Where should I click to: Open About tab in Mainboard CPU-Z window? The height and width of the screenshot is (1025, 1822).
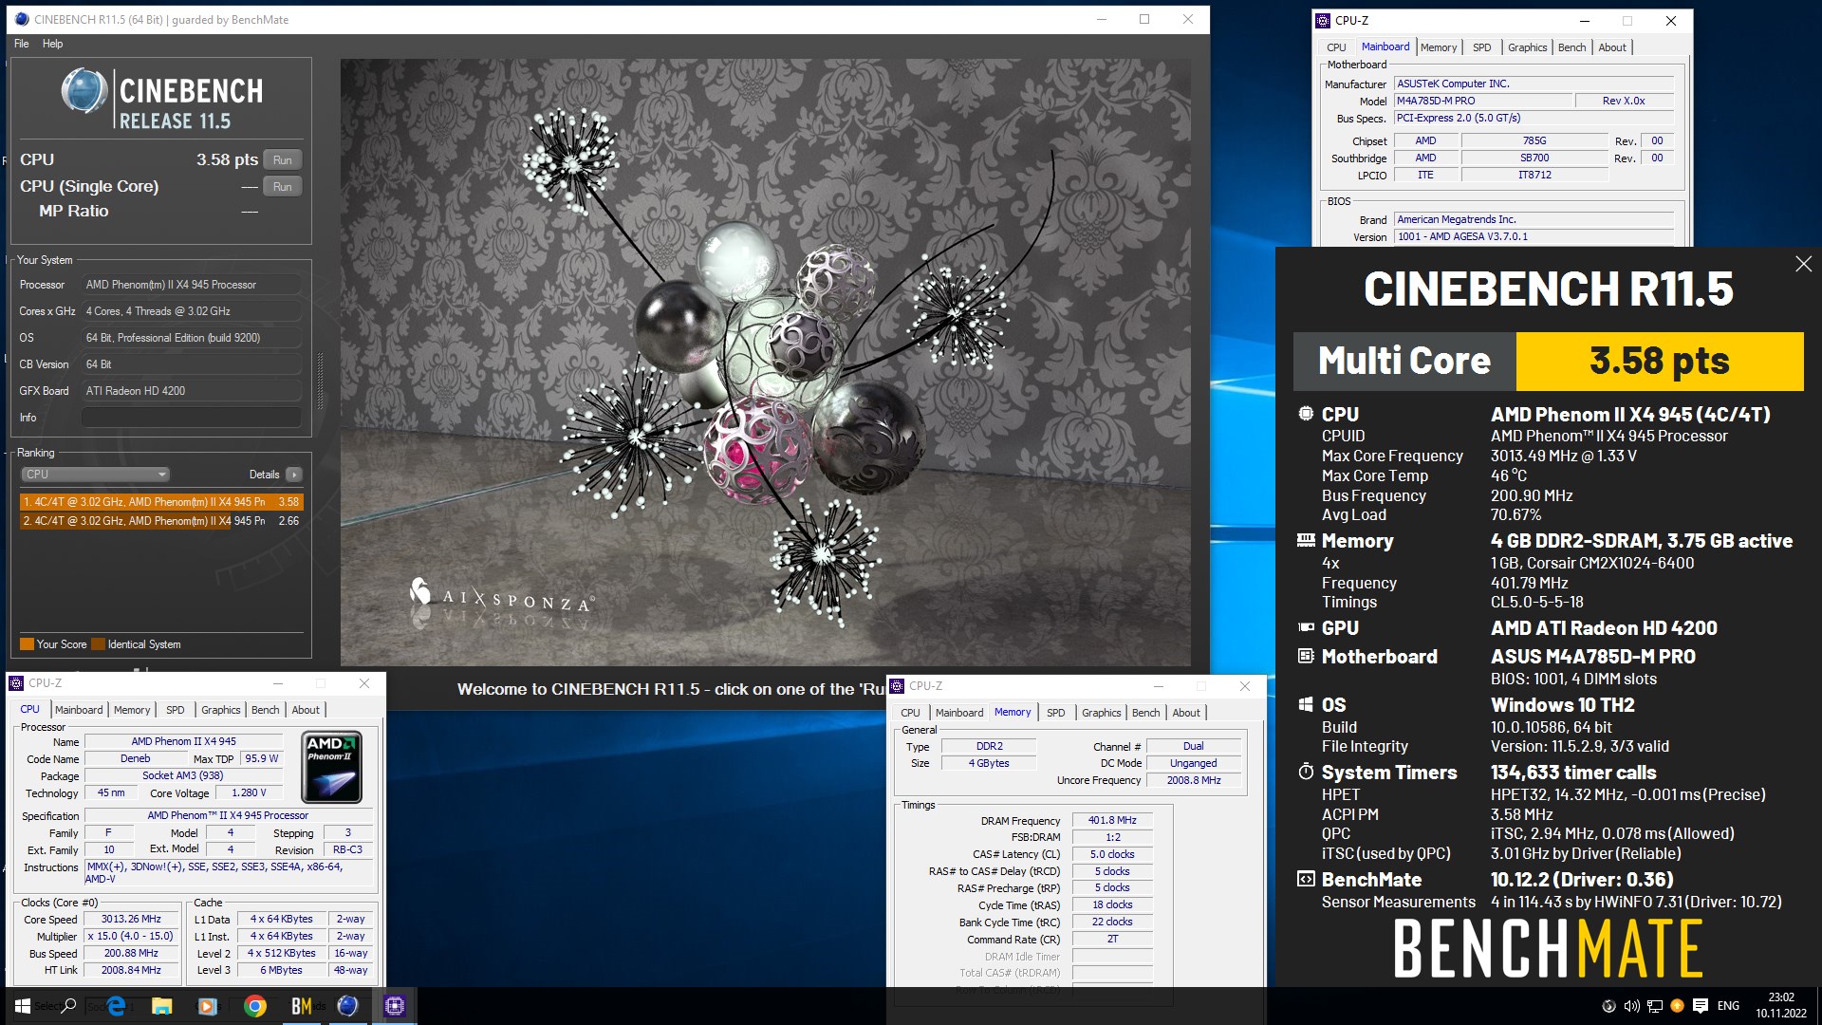pyautogui.click(x=1611, y=47)
